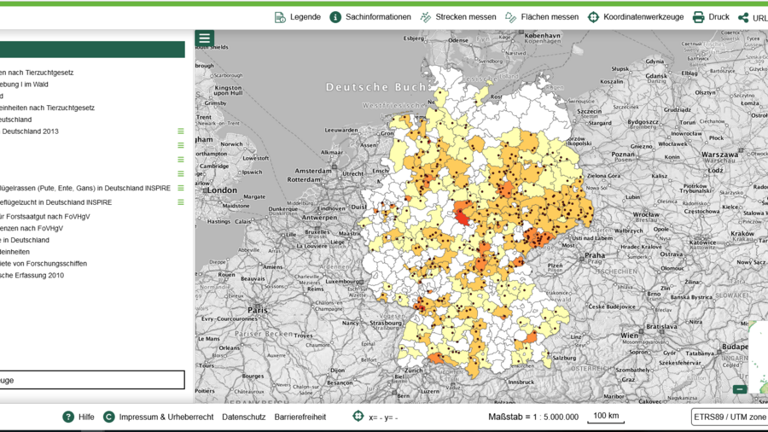Click the 100 km scale bar
The width and height of the screenshot is (768, 432).
(x=606, y=417)
